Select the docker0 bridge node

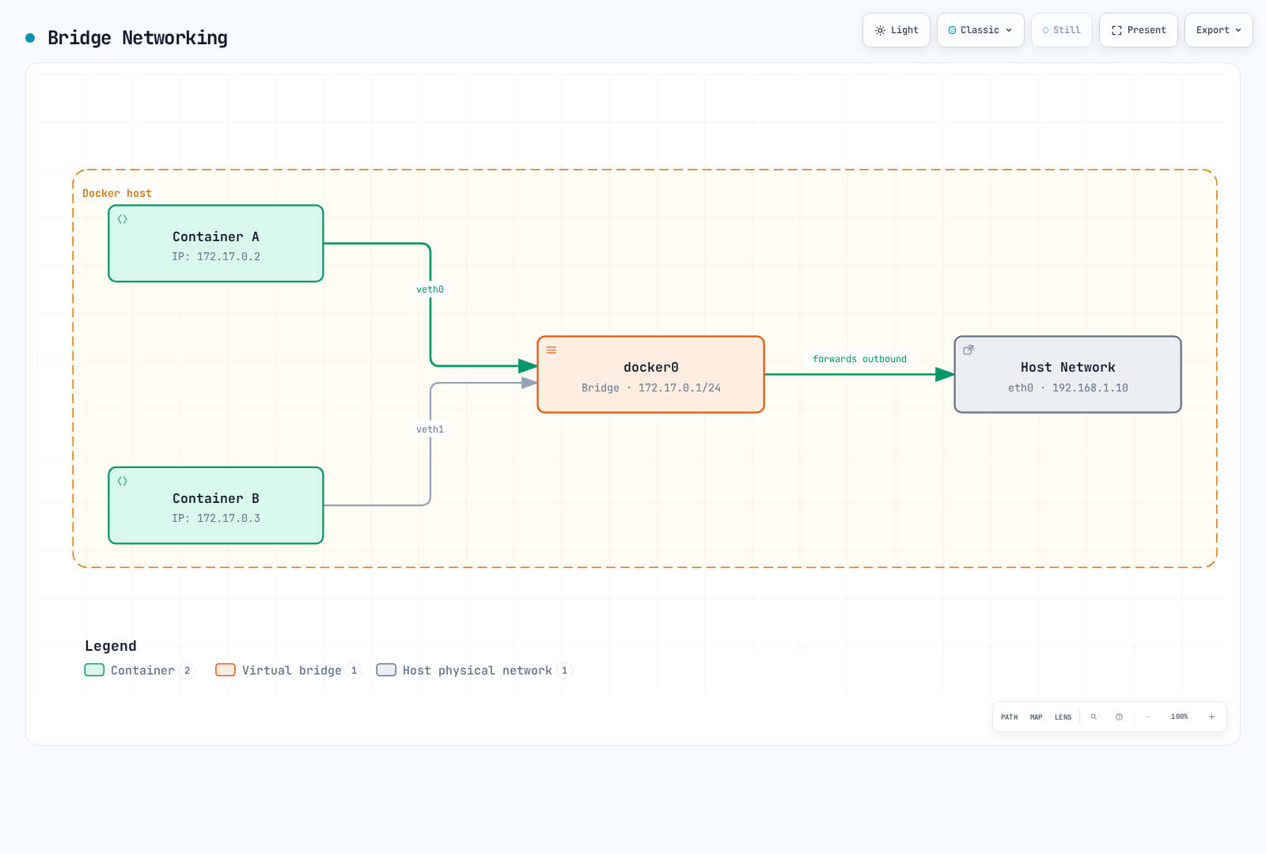click(x=651, y=375)
